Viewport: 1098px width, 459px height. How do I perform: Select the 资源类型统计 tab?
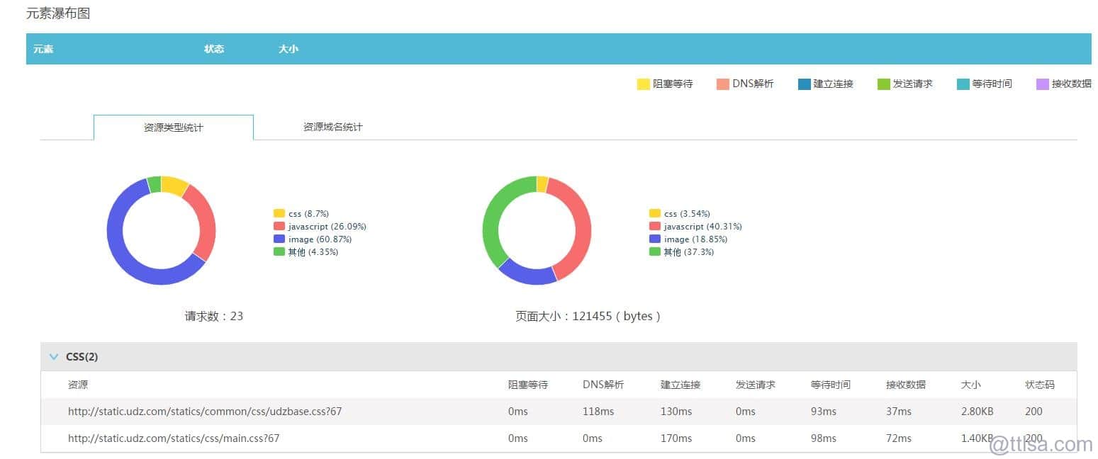tap(174, 127)
